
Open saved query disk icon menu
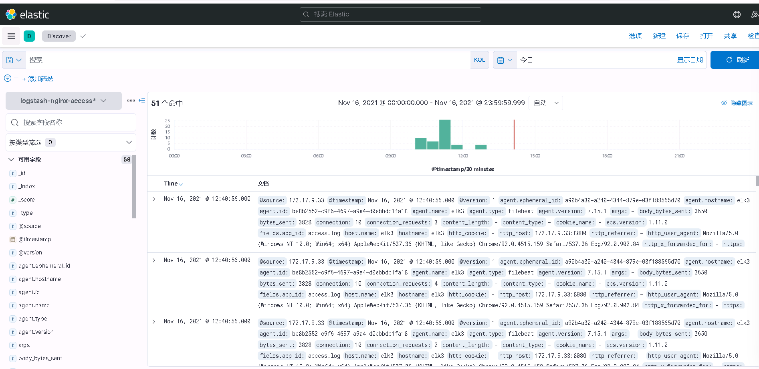tap(14, 60)
